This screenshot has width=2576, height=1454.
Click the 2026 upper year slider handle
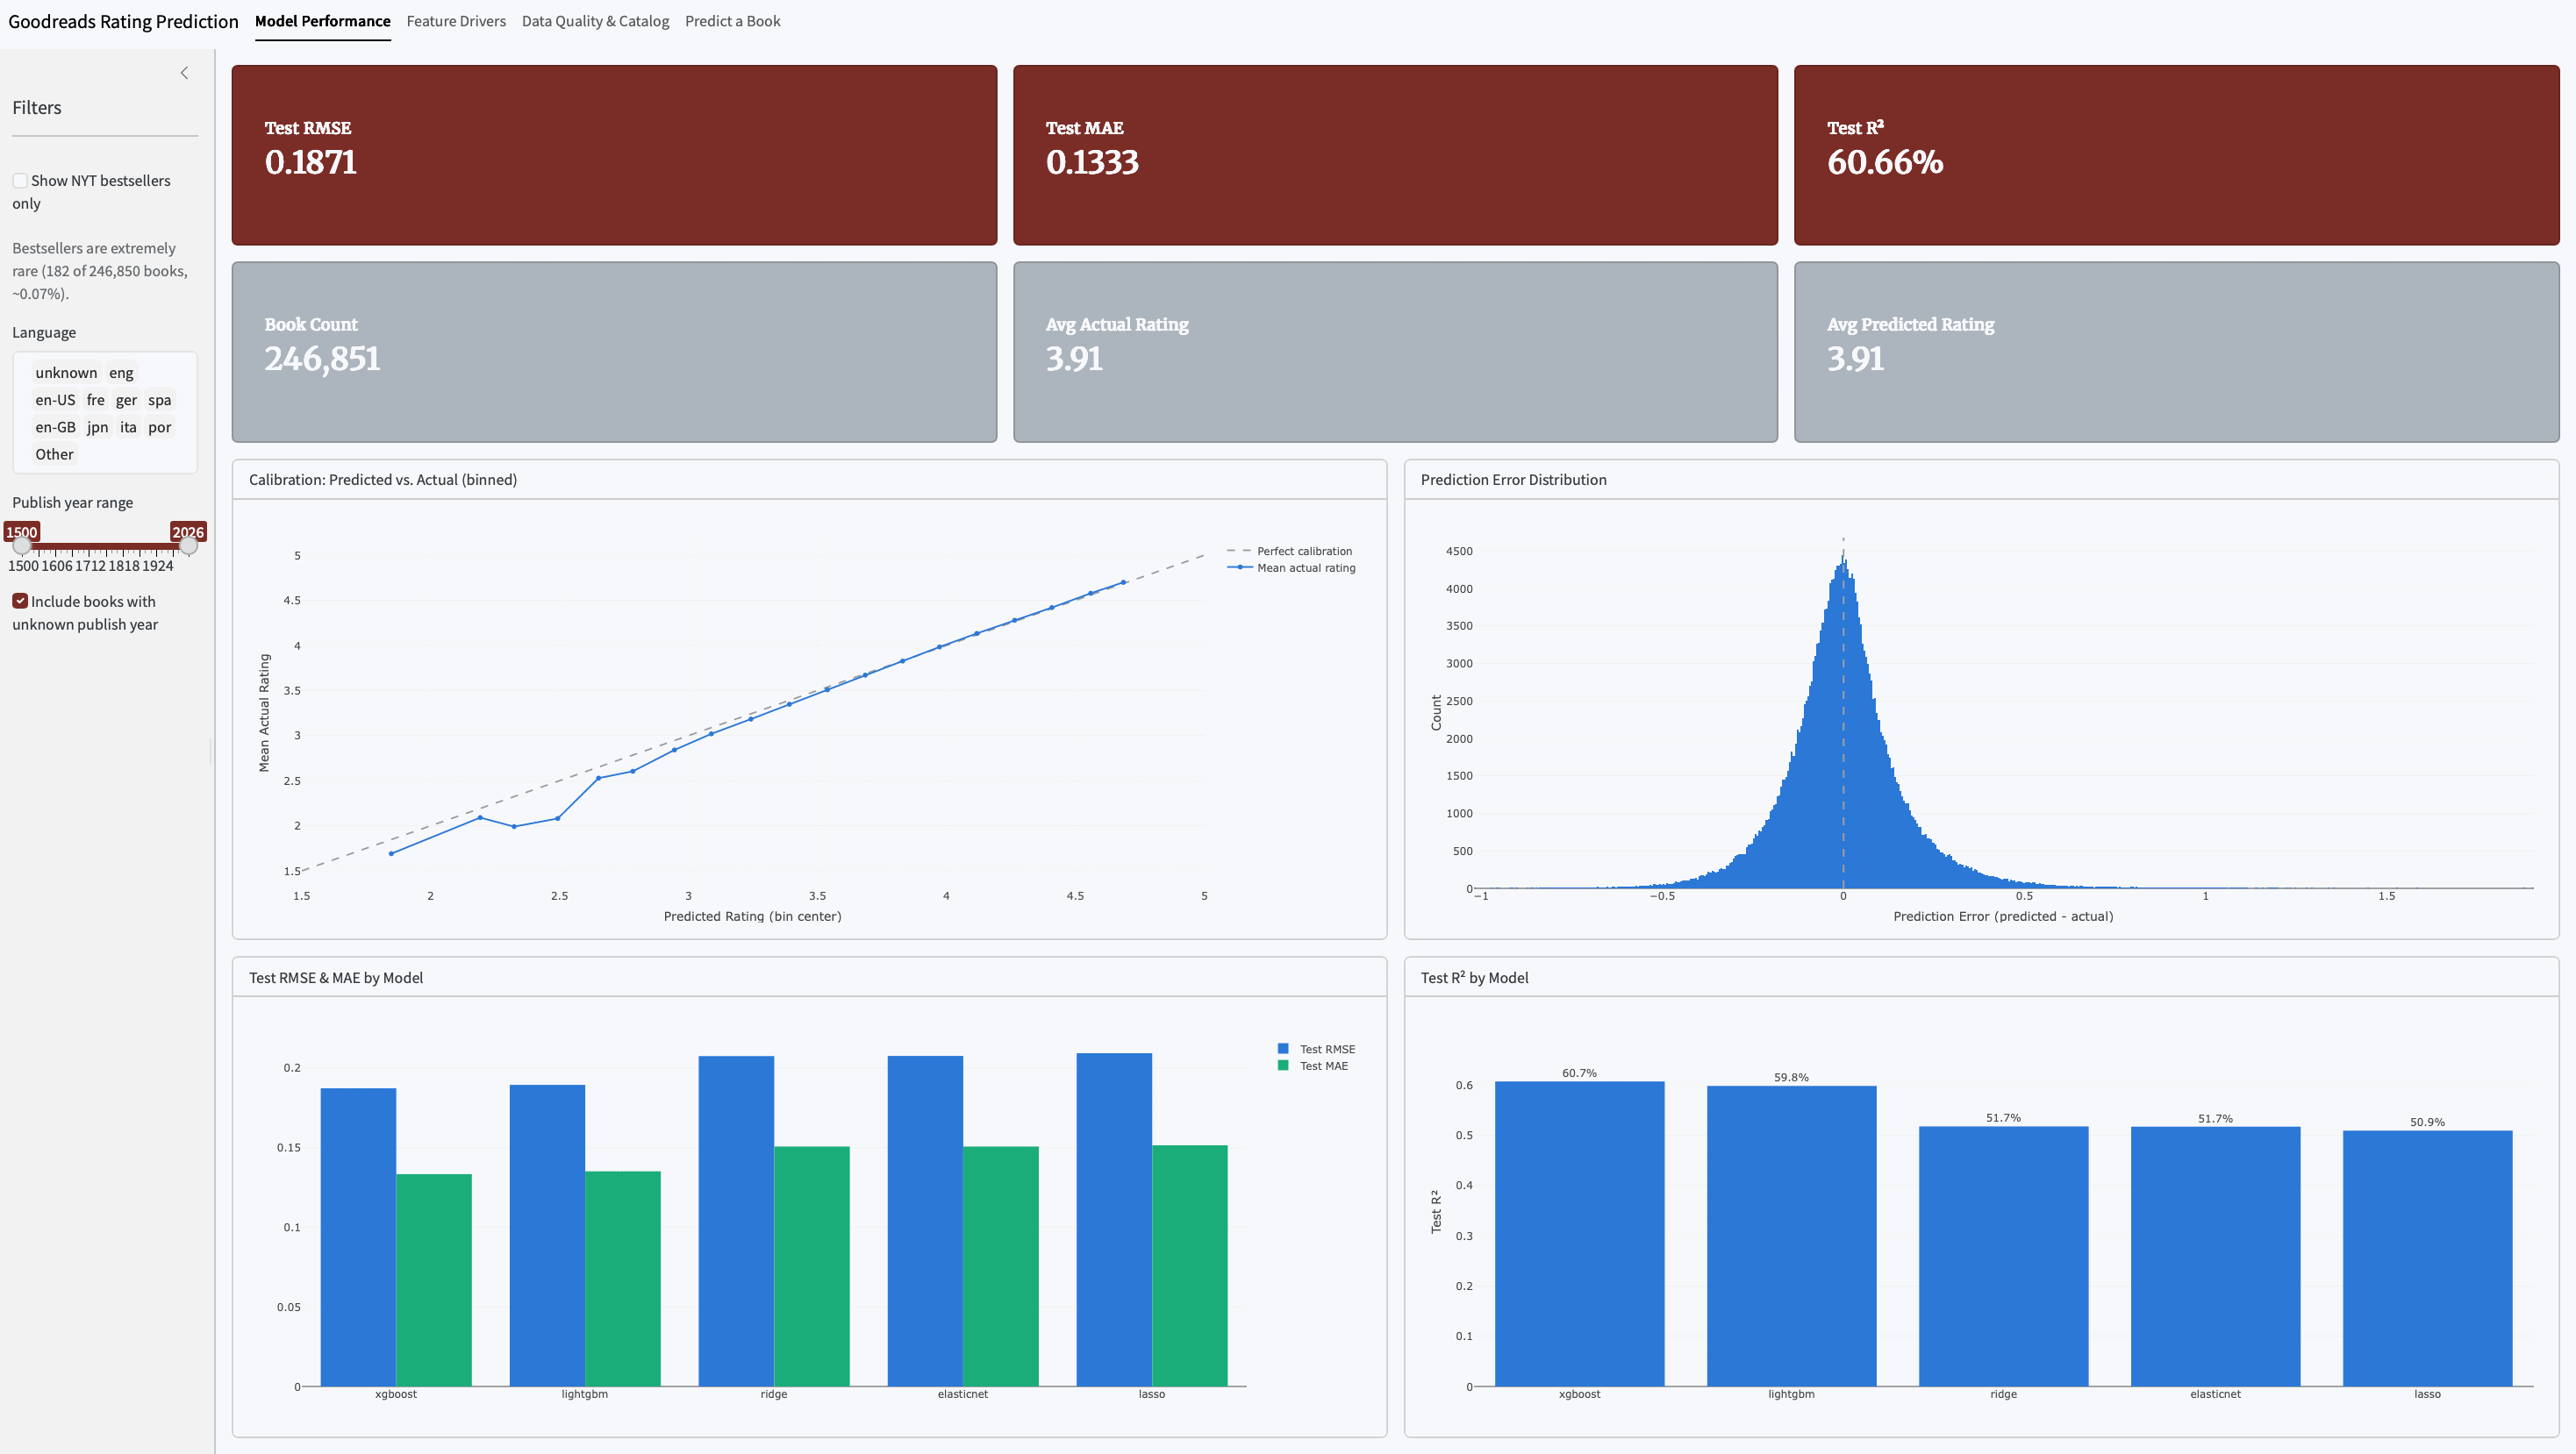188,545
